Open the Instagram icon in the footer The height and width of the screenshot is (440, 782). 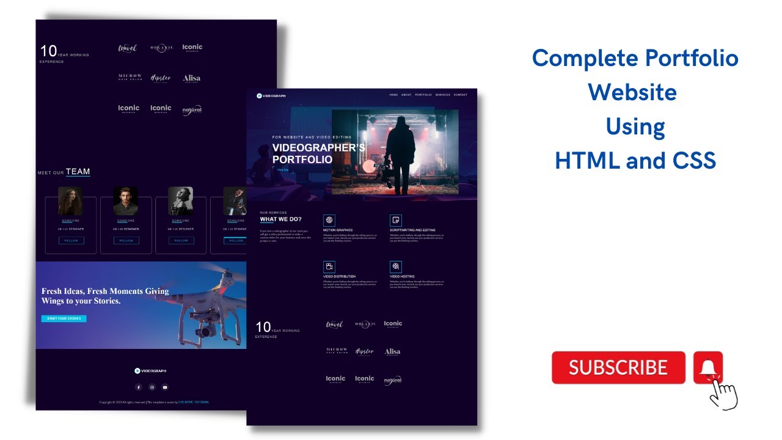[x=152, y=387]
